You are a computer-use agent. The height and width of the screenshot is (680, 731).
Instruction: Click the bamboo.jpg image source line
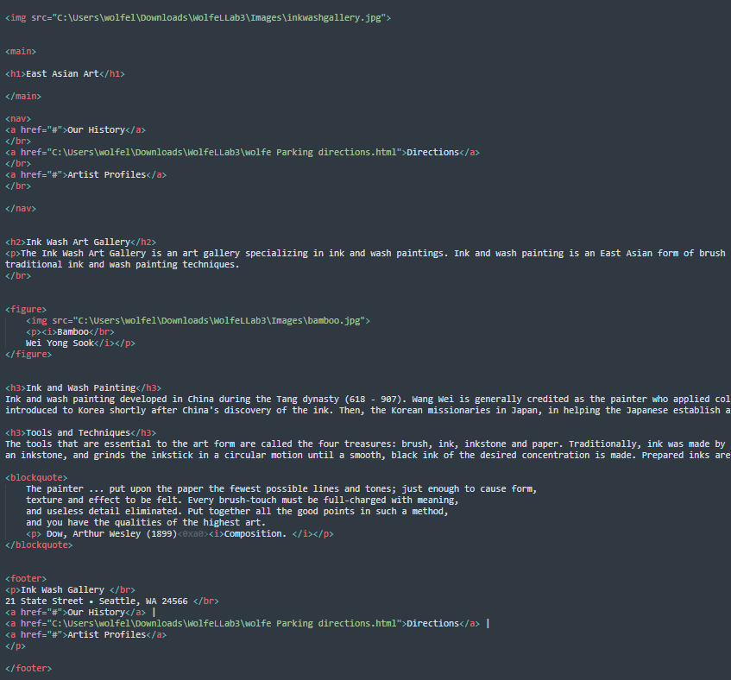(x=198, y=321)
